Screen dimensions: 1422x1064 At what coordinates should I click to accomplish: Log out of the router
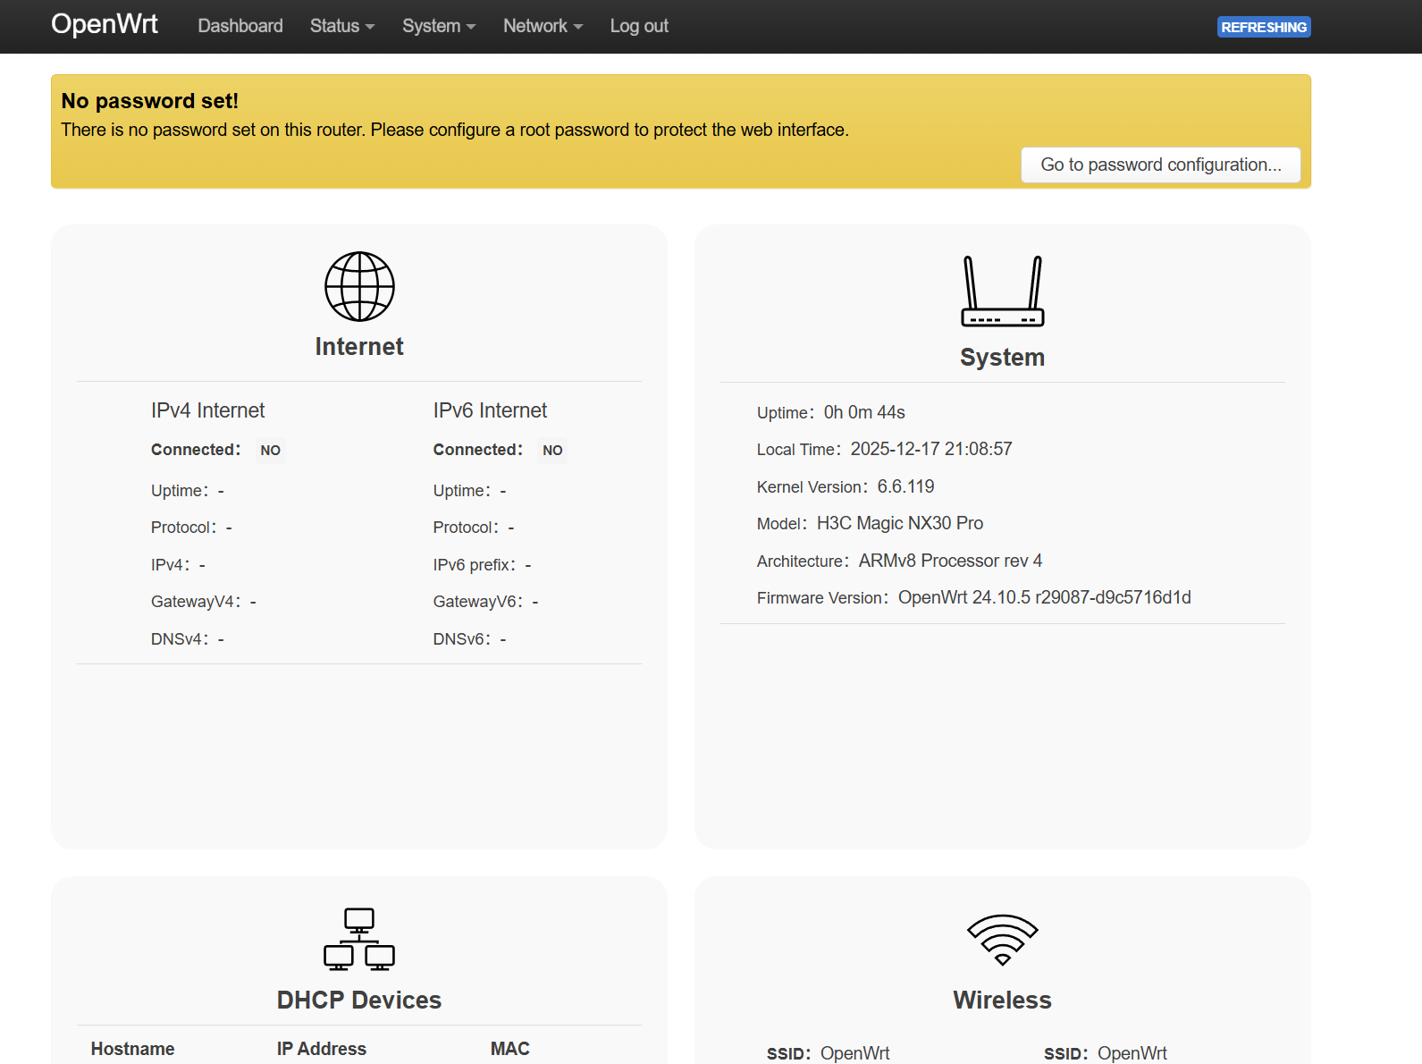pyautogui.click(x=639, y=26)
